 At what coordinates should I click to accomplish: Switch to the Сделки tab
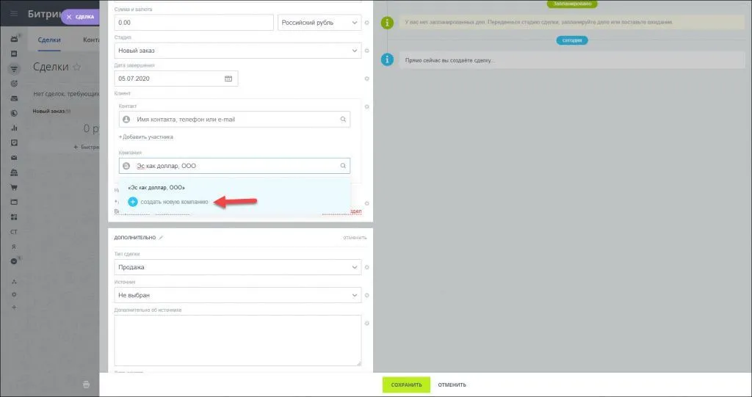coord(49,40)
